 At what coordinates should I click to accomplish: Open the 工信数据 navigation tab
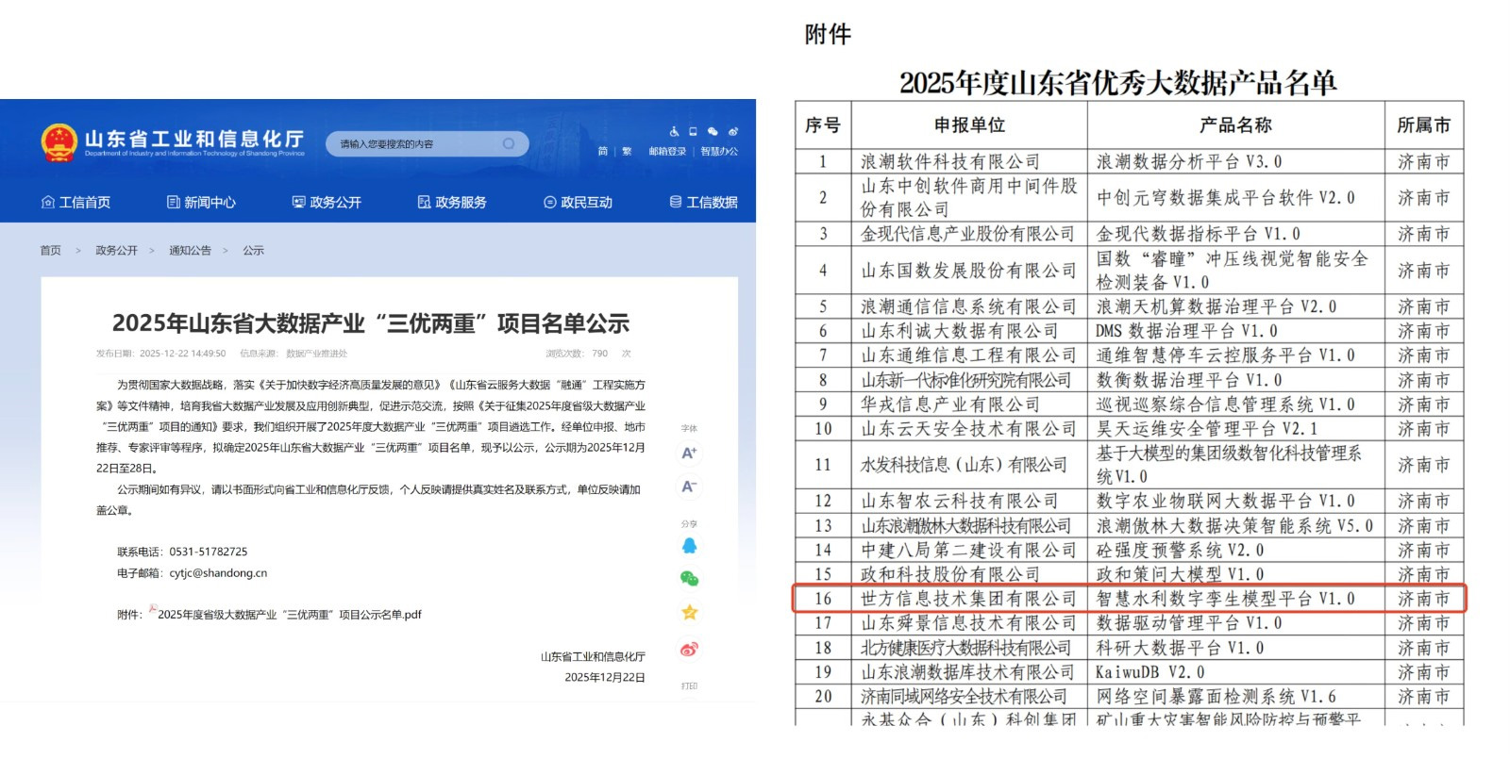(703, 202)
